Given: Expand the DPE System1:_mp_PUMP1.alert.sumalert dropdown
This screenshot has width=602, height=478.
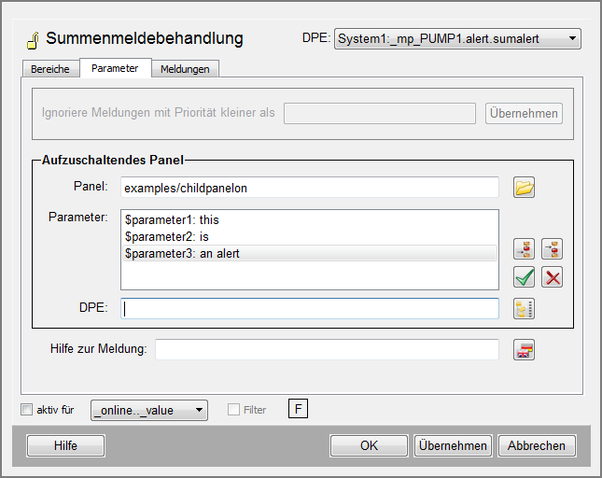Looking at the screenshot, I should pos(457,39).
